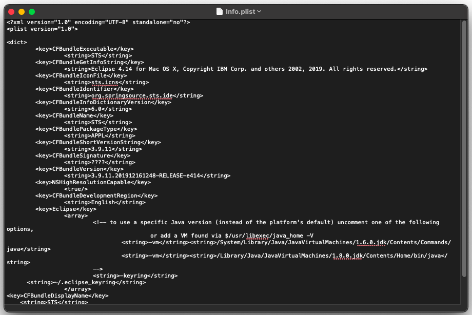Click the CFBundleSignature key line
Image resolution: width=472 pixels, height=315 pixels.
pyautogui.click(x=83, y=155)
